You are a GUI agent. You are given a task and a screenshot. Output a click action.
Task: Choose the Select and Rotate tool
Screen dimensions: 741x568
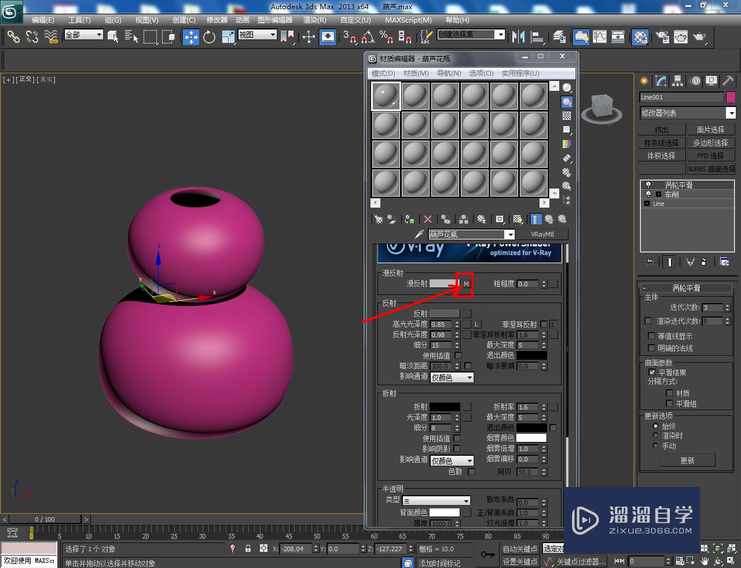pyautogui.click(x=209, y=37)
